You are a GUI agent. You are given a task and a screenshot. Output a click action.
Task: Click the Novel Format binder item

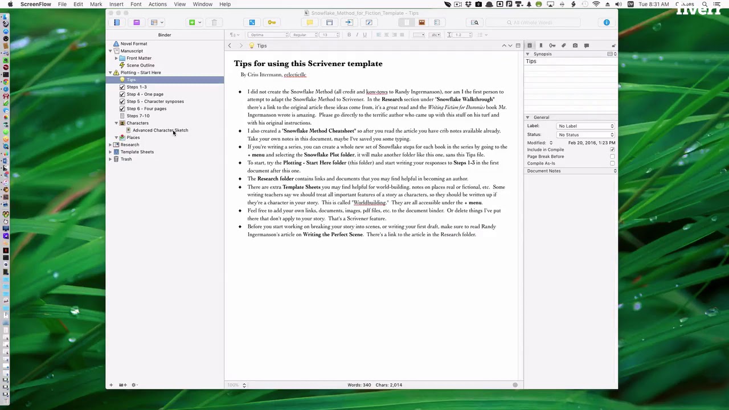(133, 44)
